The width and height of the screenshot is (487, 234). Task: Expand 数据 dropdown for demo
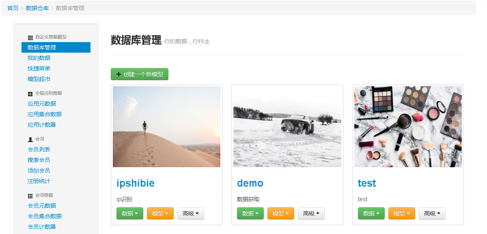(250, 213)
